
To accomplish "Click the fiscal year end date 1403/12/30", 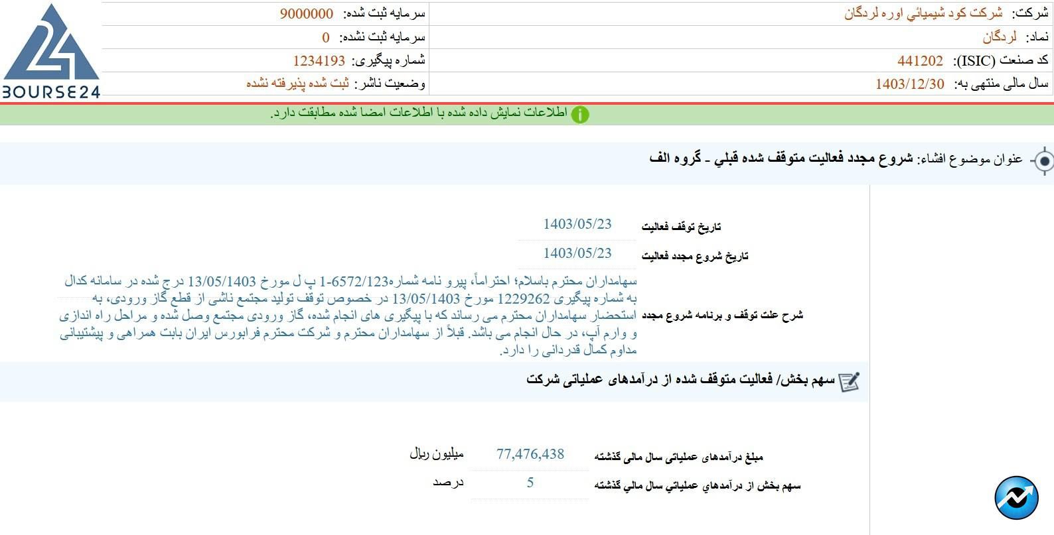I will tap(909, 84).
